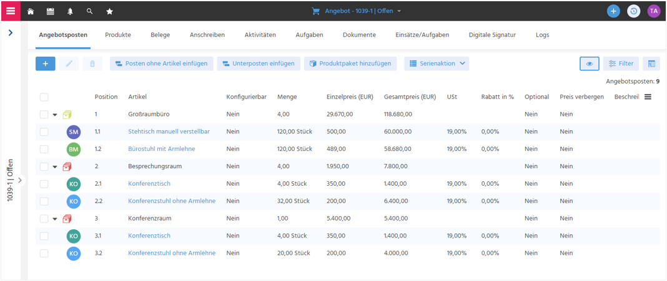The height and width of the screenshot is (281, 667).
Task: Click the BM avatar of Bürostuhl row
Action: (x=74, y=149)
